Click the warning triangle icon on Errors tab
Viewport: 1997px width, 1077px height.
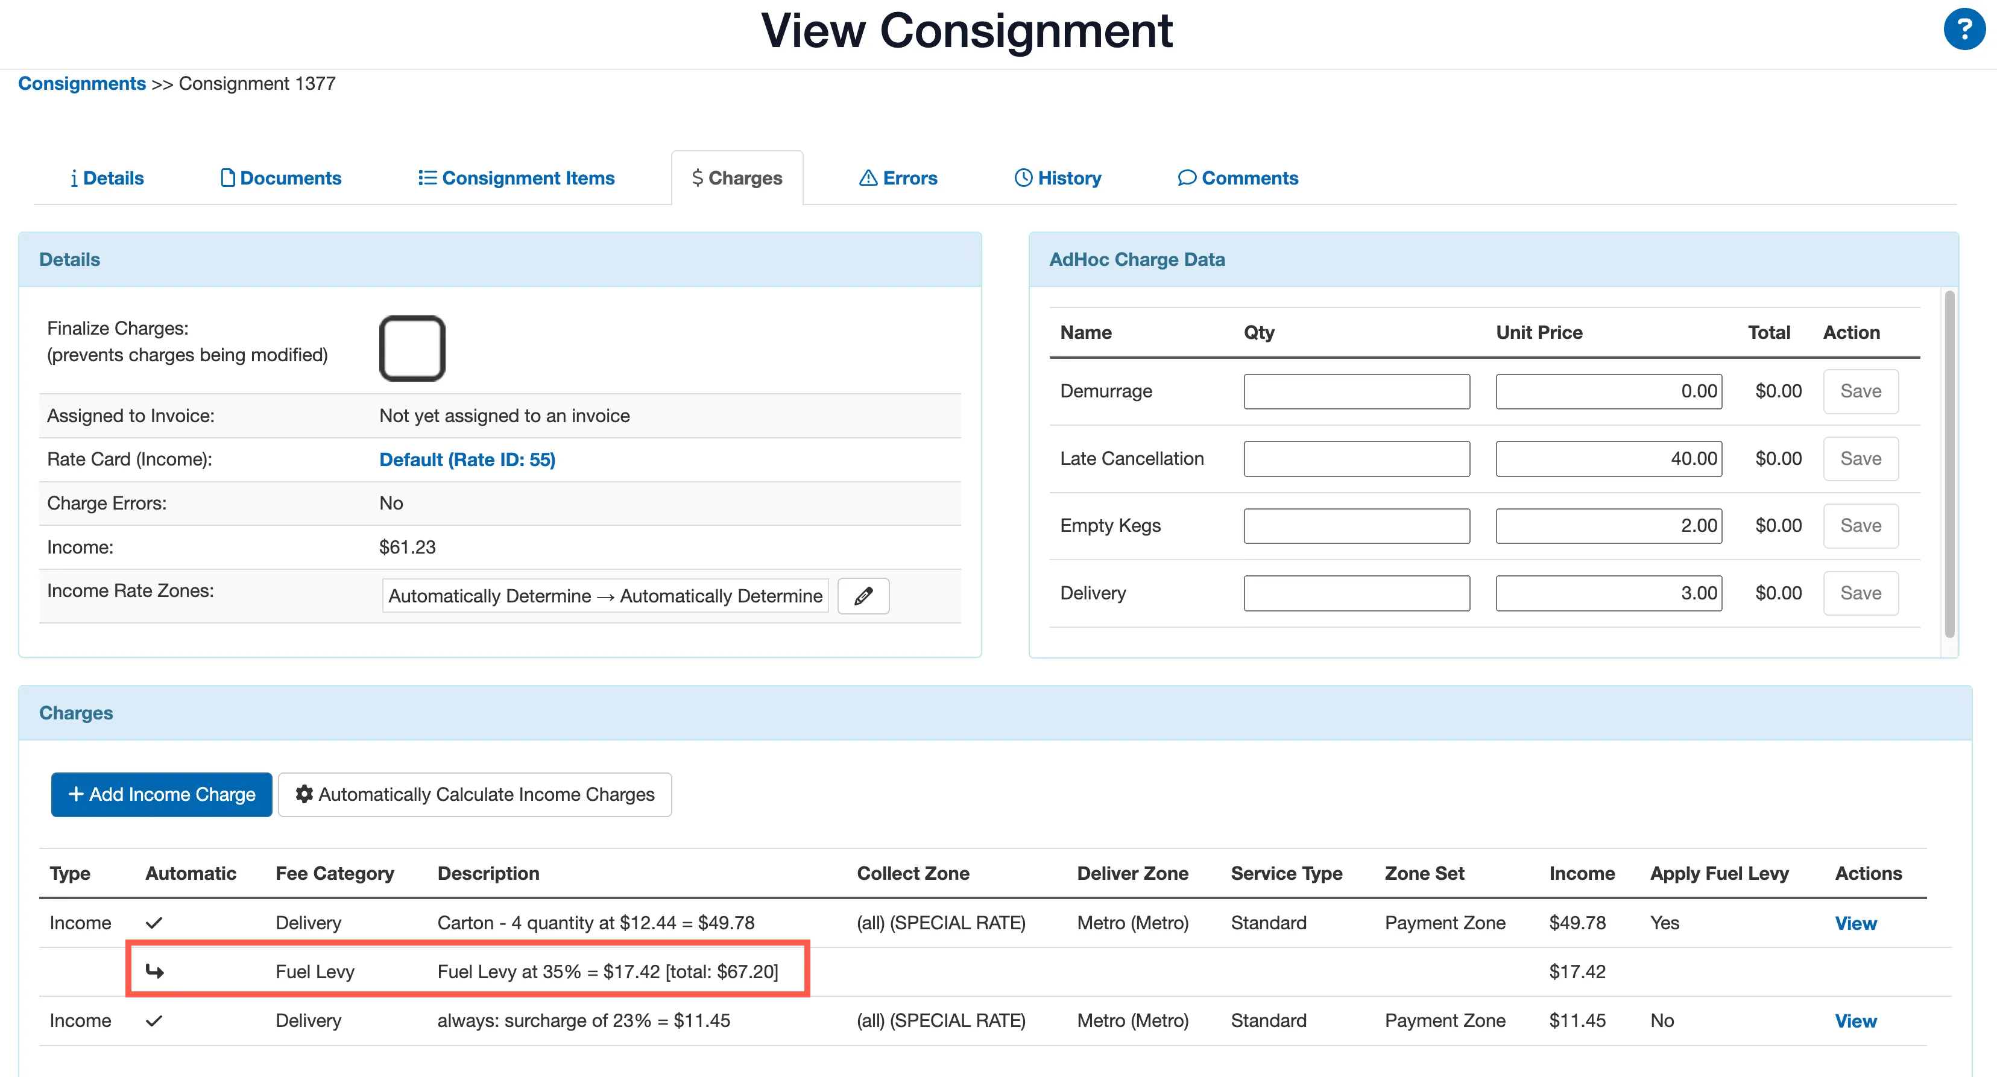tap(868, 177)
